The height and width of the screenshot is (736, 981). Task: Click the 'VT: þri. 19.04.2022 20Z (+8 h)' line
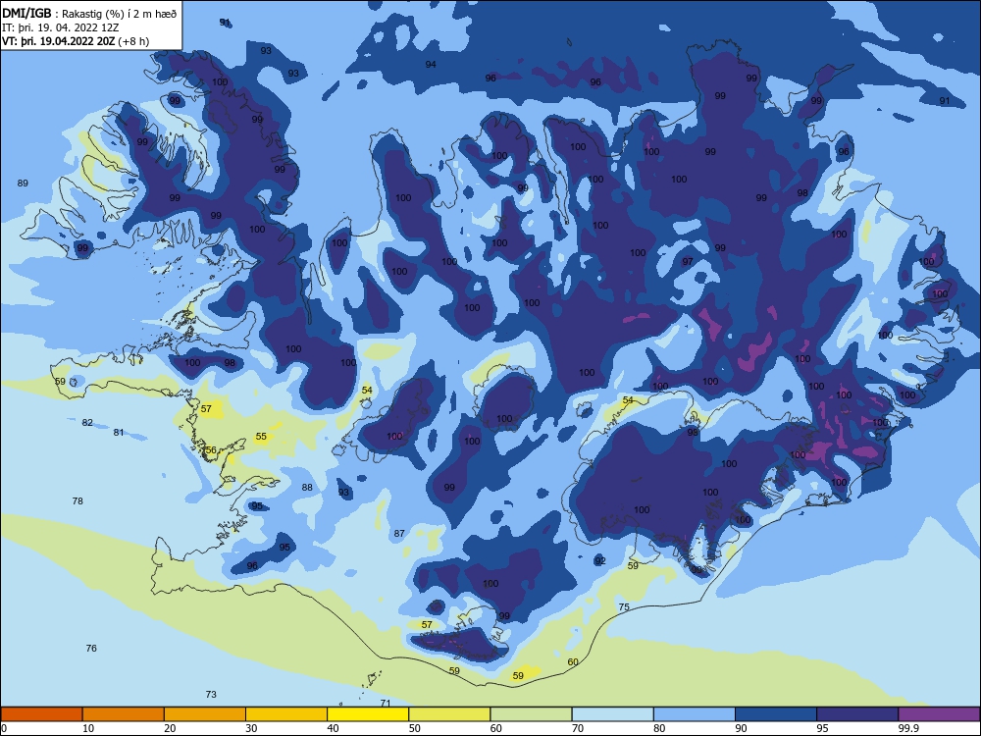(76, 41)
